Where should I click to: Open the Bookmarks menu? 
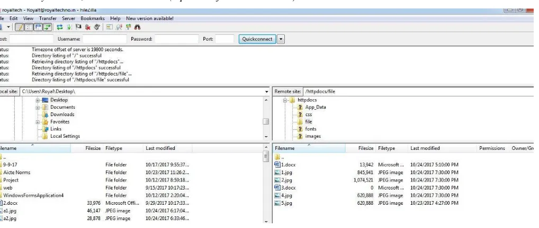[x=93, y=18]
